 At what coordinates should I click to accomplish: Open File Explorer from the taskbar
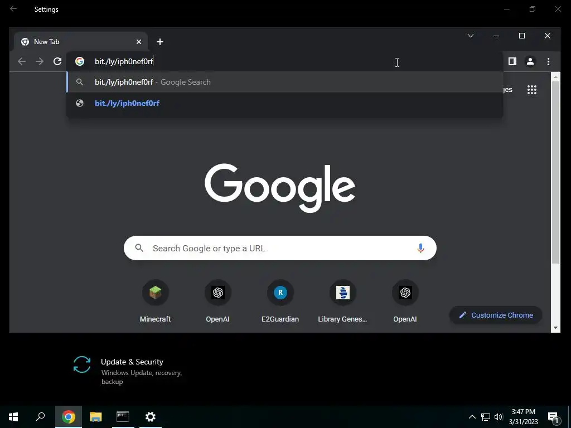coord(96,417)
